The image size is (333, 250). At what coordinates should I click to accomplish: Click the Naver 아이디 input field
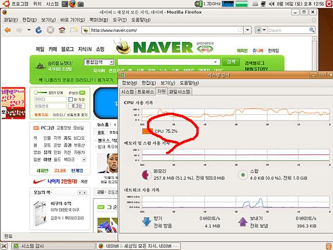[x=51, y=99]
